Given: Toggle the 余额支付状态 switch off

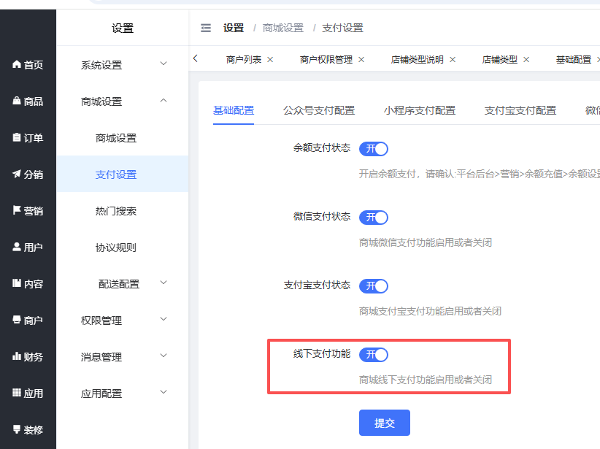Looking at the screenshot, I should 374,149.
